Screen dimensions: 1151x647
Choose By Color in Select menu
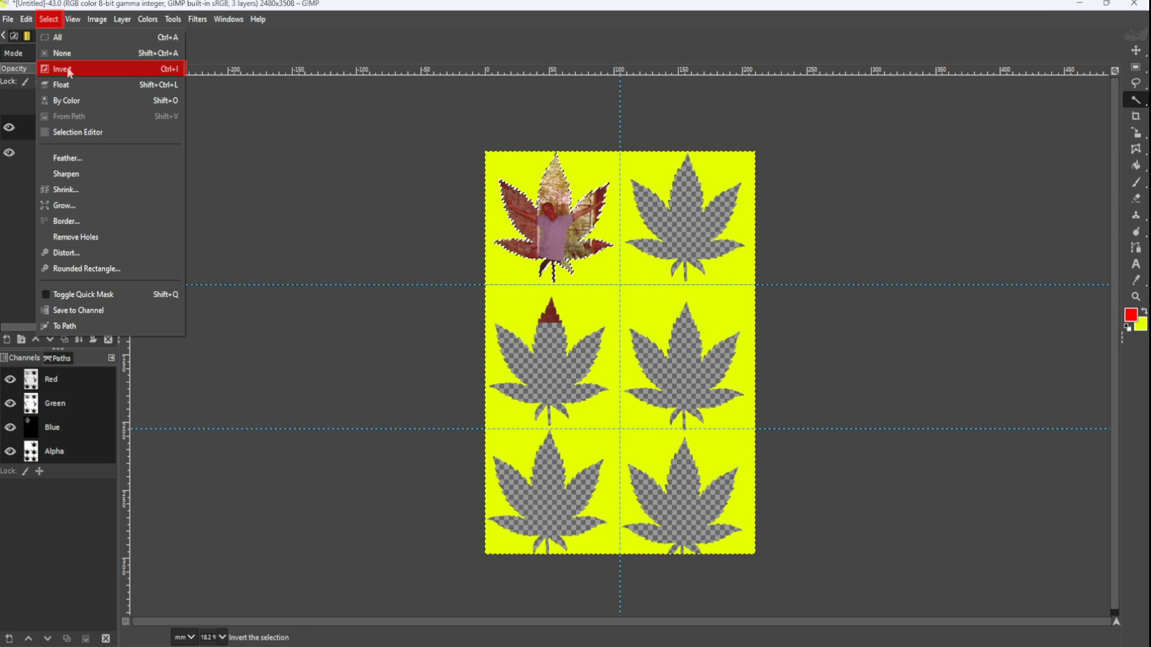coord(111,101)
